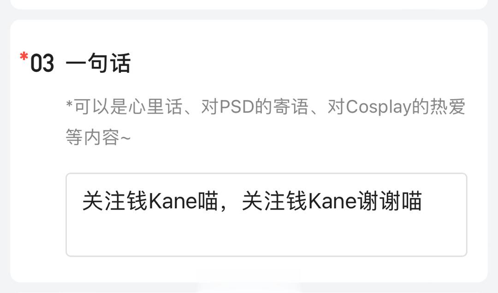
Task: Click the 一句话 answer text box
Action: [266, 215]
